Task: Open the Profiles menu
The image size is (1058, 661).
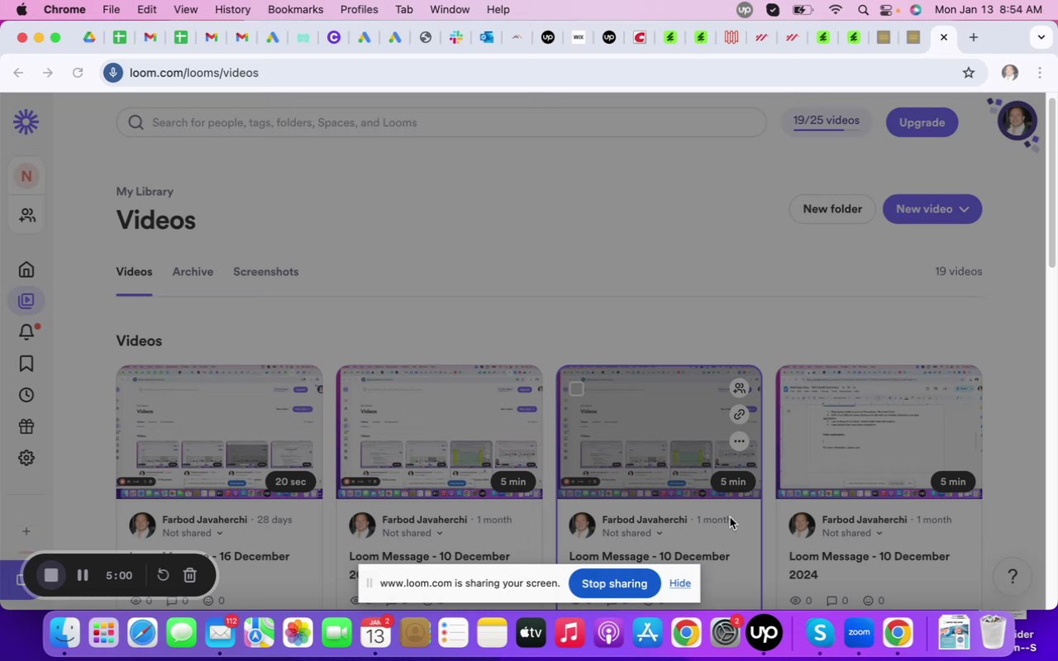Action: coord(359,9)
